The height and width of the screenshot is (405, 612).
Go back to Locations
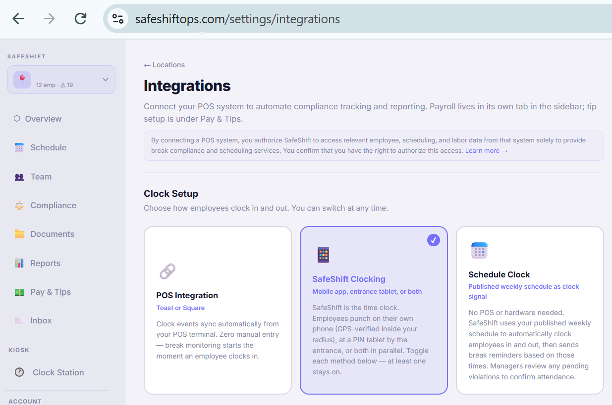(164, 65)
